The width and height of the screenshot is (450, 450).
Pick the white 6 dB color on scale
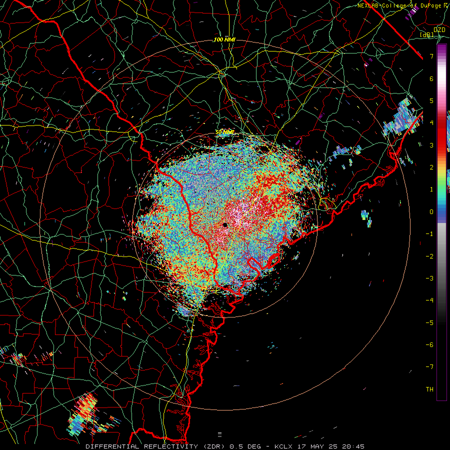point(441,78)
